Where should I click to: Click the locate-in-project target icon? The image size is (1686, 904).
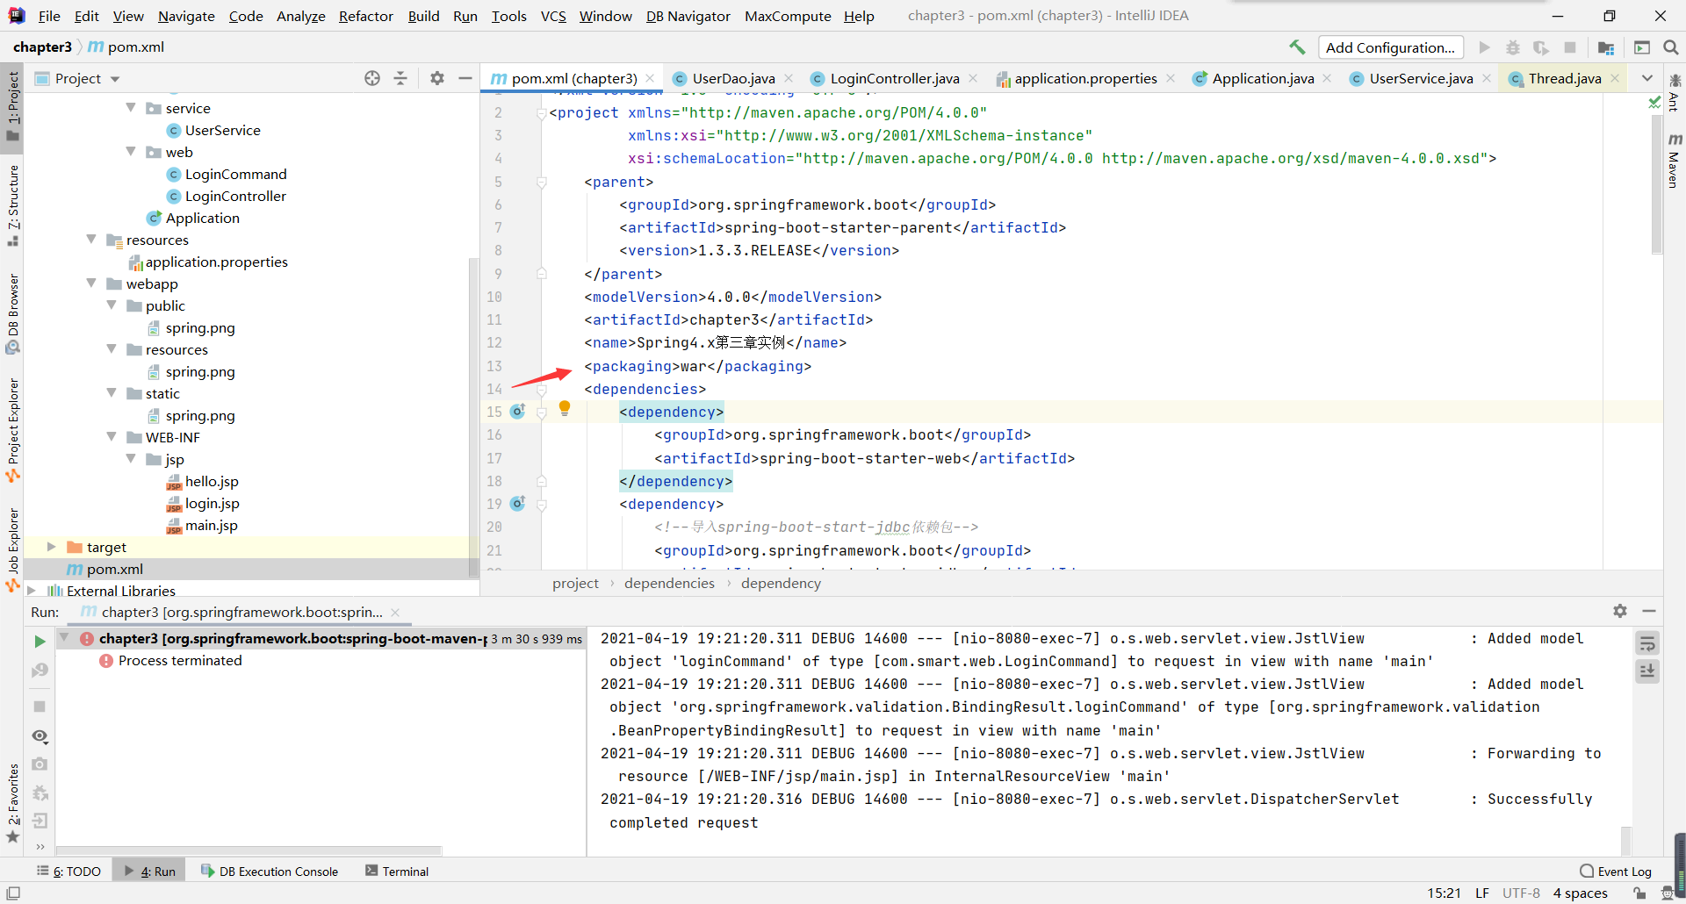(372, 78)
